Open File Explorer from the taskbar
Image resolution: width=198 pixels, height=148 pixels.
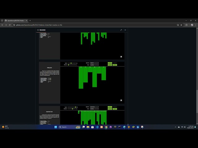88,127
